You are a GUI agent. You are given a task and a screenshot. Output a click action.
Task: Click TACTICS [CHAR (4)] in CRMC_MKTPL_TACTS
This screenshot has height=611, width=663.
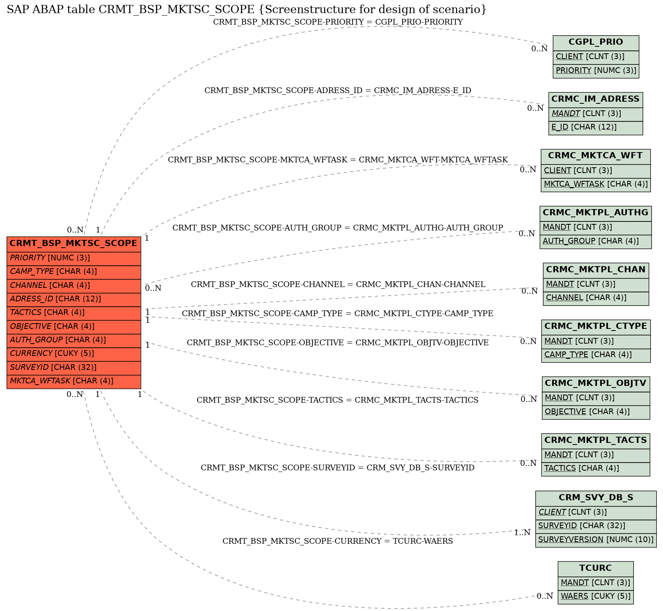(596, 469)
